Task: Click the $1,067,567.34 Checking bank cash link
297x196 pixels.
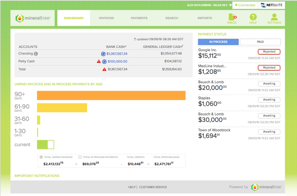Action: click(117, 54)
